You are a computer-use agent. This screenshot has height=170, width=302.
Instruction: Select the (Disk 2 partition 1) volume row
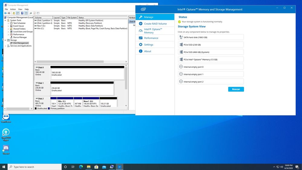coord(81,21)
